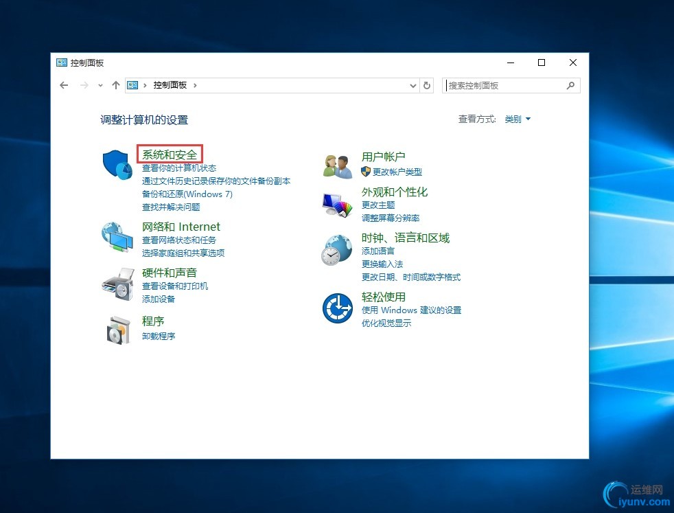Expand the 查看方式 类别 dropdown
The height and width of the screenshot is (513, 674).
pos(518,119)
